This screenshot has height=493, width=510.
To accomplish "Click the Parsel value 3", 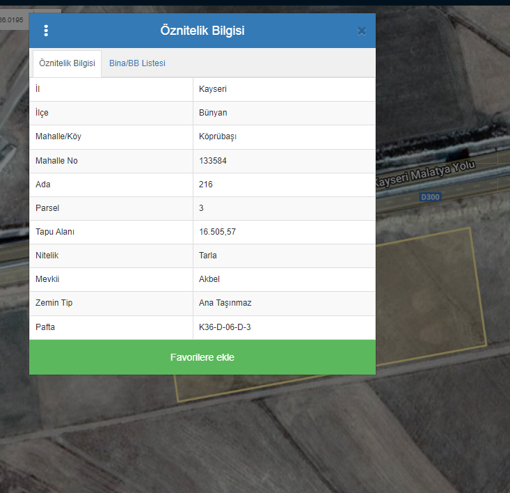I will (x=201, y=208).
